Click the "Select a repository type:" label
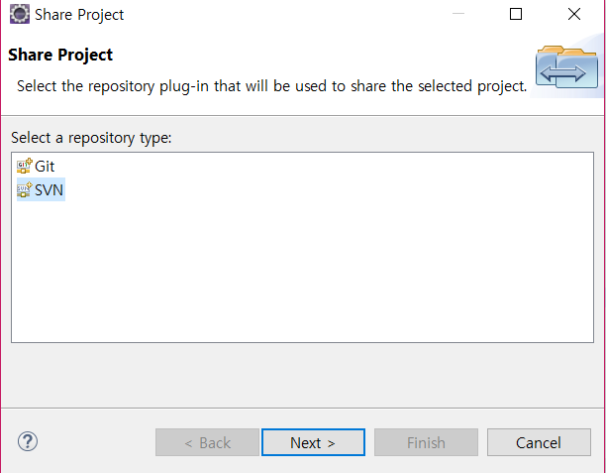Screen dimensions: 606x473 [91, 138]
